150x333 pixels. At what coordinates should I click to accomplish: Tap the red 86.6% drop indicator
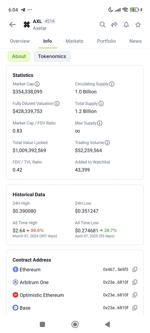click(35, 231)
